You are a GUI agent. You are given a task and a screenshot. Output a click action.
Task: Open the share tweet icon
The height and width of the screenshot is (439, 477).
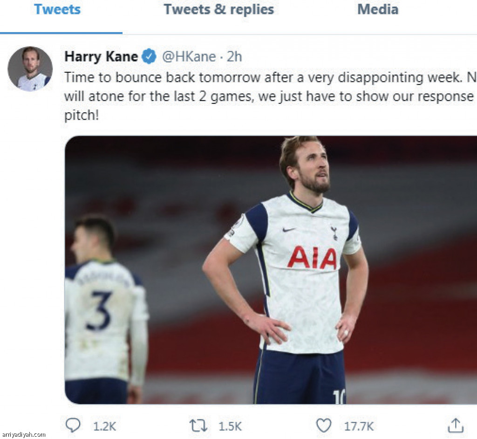455,425
